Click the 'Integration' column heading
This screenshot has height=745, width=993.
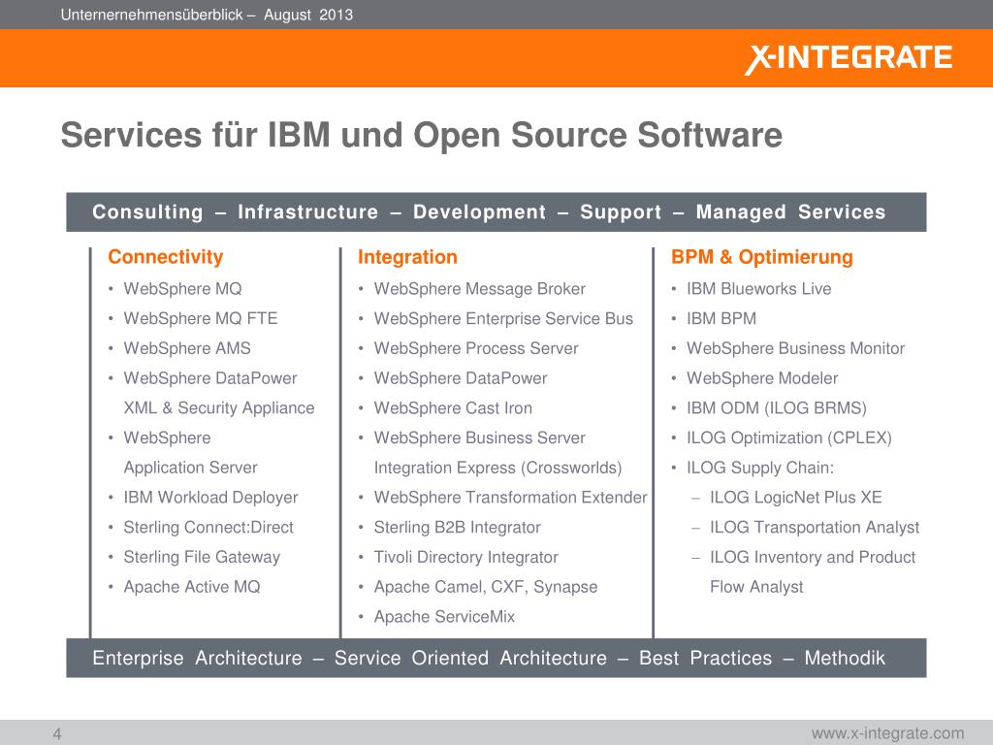(x=407, y=256)
